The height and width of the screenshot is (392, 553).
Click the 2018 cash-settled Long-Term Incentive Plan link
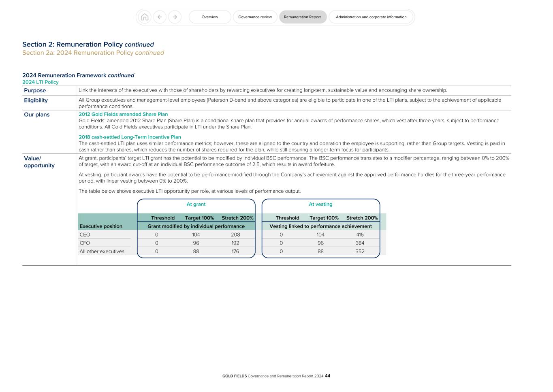click(x=130, y=137)
